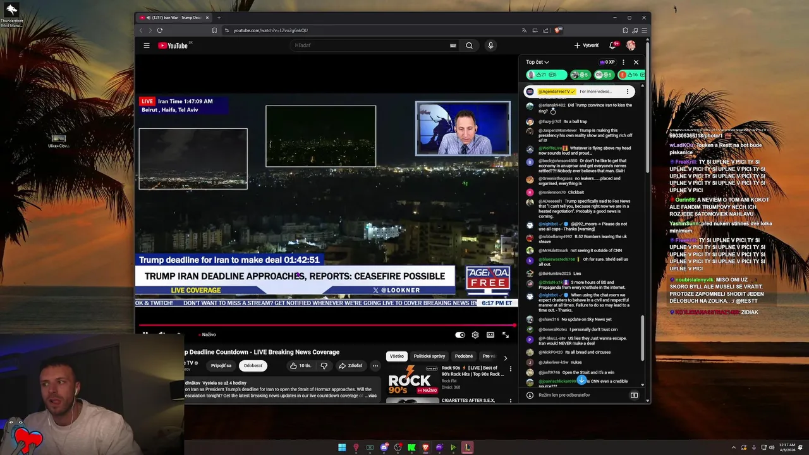Click the Pripojiť sa join button
Image resolution: width=809 pixels, height=455 pixels.
[x=221, y=366]
